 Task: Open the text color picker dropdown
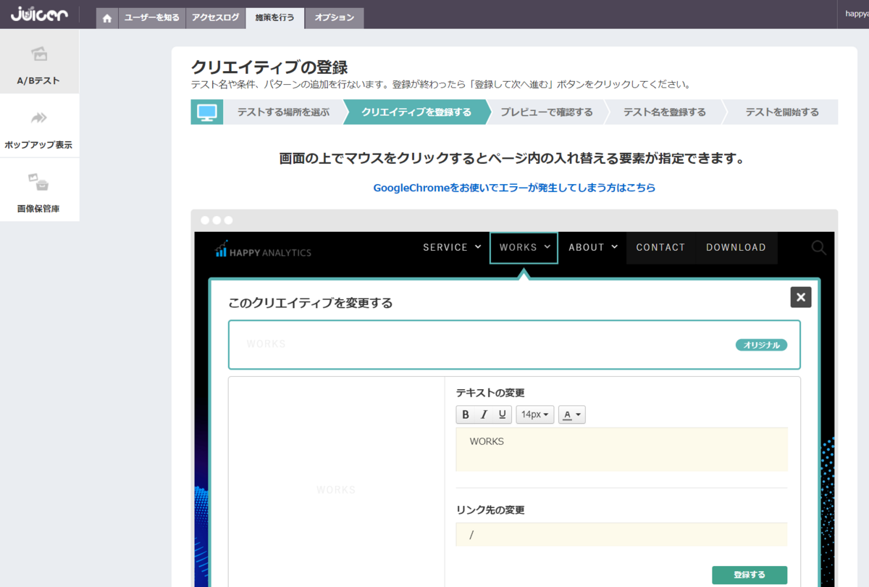click(572, 415)
